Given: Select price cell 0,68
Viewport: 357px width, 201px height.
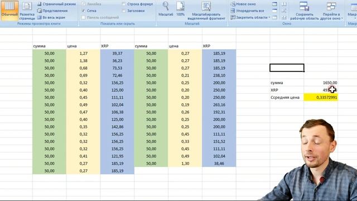Looking at the screenshot, I should pyautogui.click(x=83, y=68).
